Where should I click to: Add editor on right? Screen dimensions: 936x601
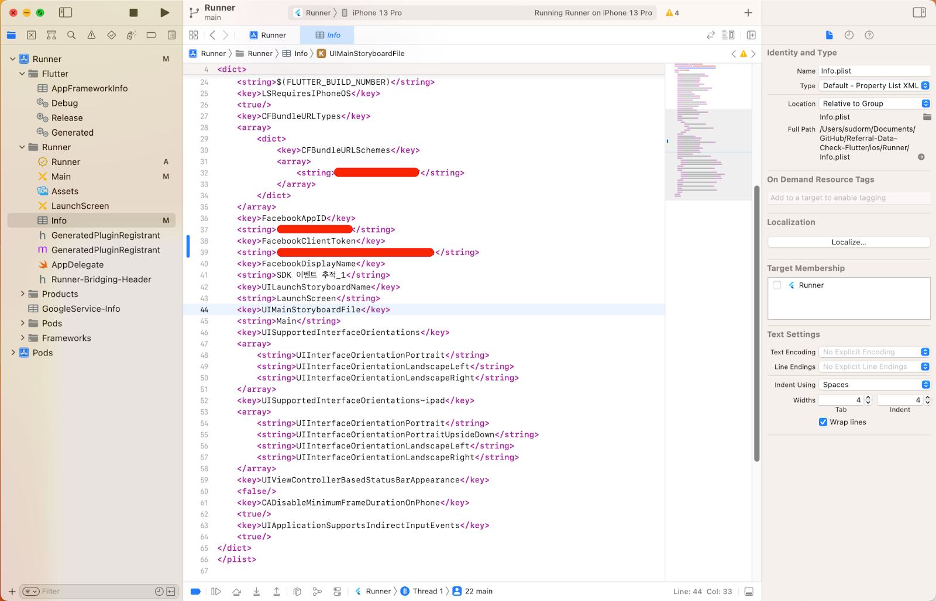click(751, 35)
